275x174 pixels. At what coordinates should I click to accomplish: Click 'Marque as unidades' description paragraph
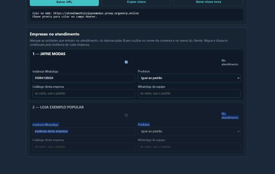129,43
